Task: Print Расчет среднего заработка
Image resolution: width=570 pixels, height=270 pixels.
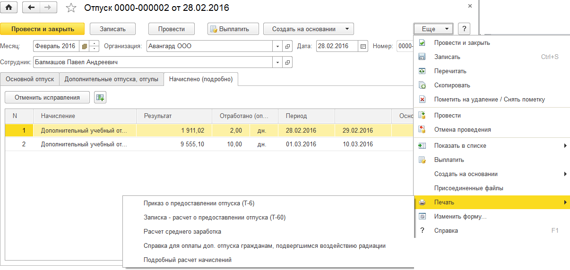Action: tap(268, 232)
